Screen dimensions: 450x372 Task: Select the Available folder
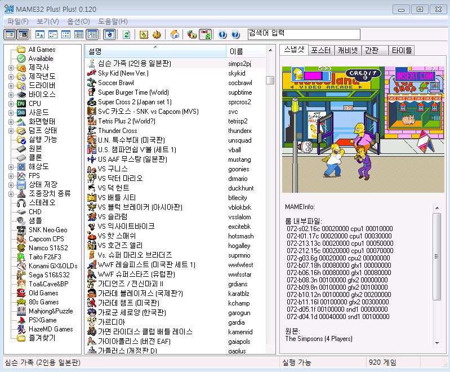41,59
